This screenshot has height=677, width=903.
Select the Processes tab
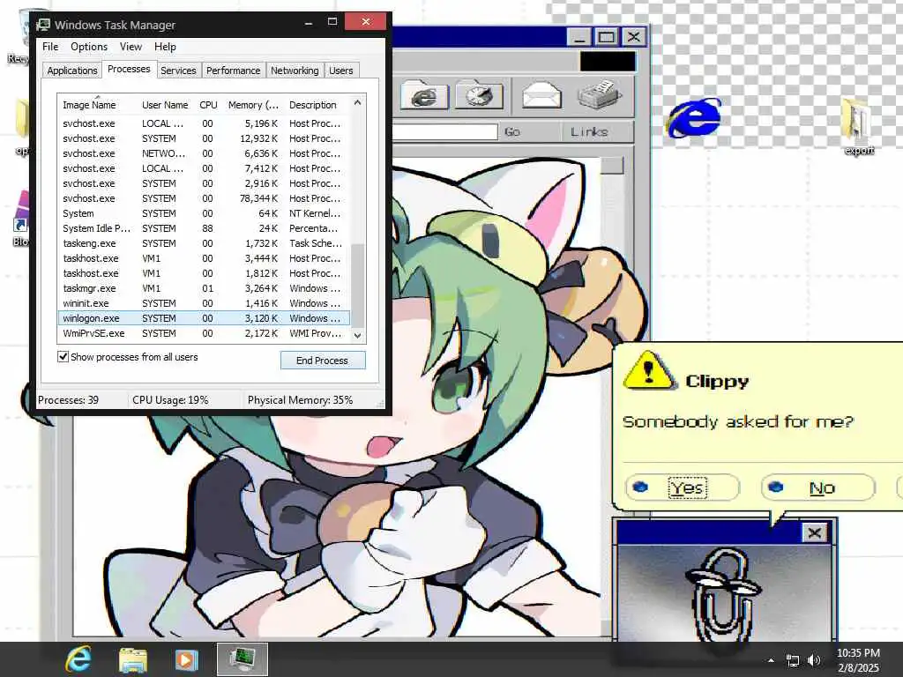129,69
